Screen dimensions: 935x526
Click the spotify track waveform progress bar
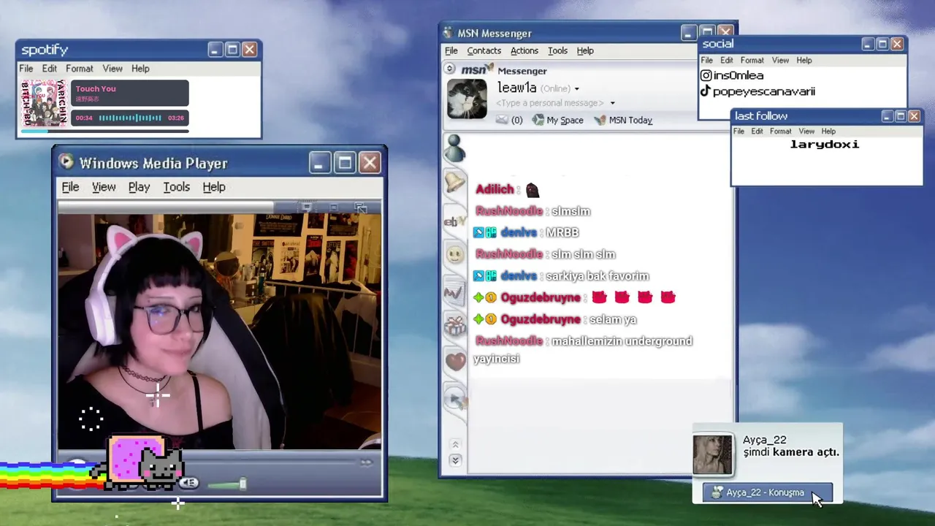[130, 118]
